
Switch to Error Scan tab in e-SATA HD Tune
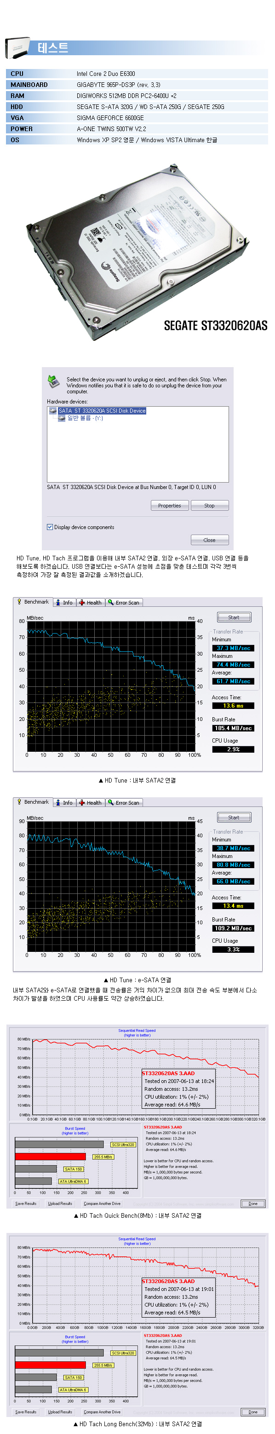point(124,803)
